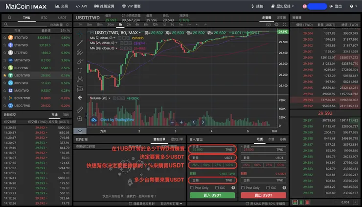Click the back arrow in chart toolbar

[80, 98]
